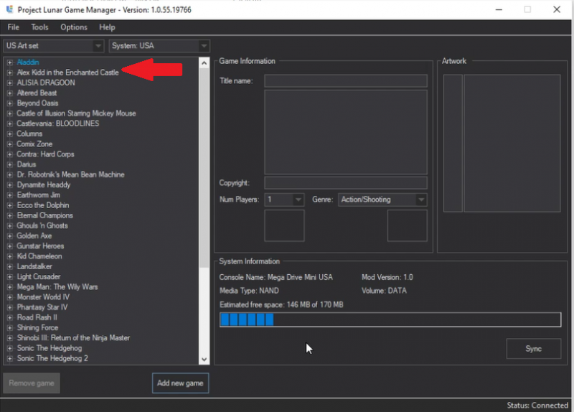This screenshot has width=574, height=412.
Task: Expand the Altered Beast node
Action: click(x=9, y=93)
